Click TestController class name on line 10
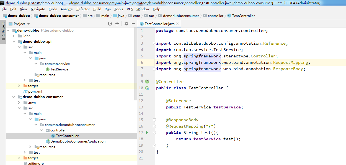The image size is (346, 165). pos(206,88)
